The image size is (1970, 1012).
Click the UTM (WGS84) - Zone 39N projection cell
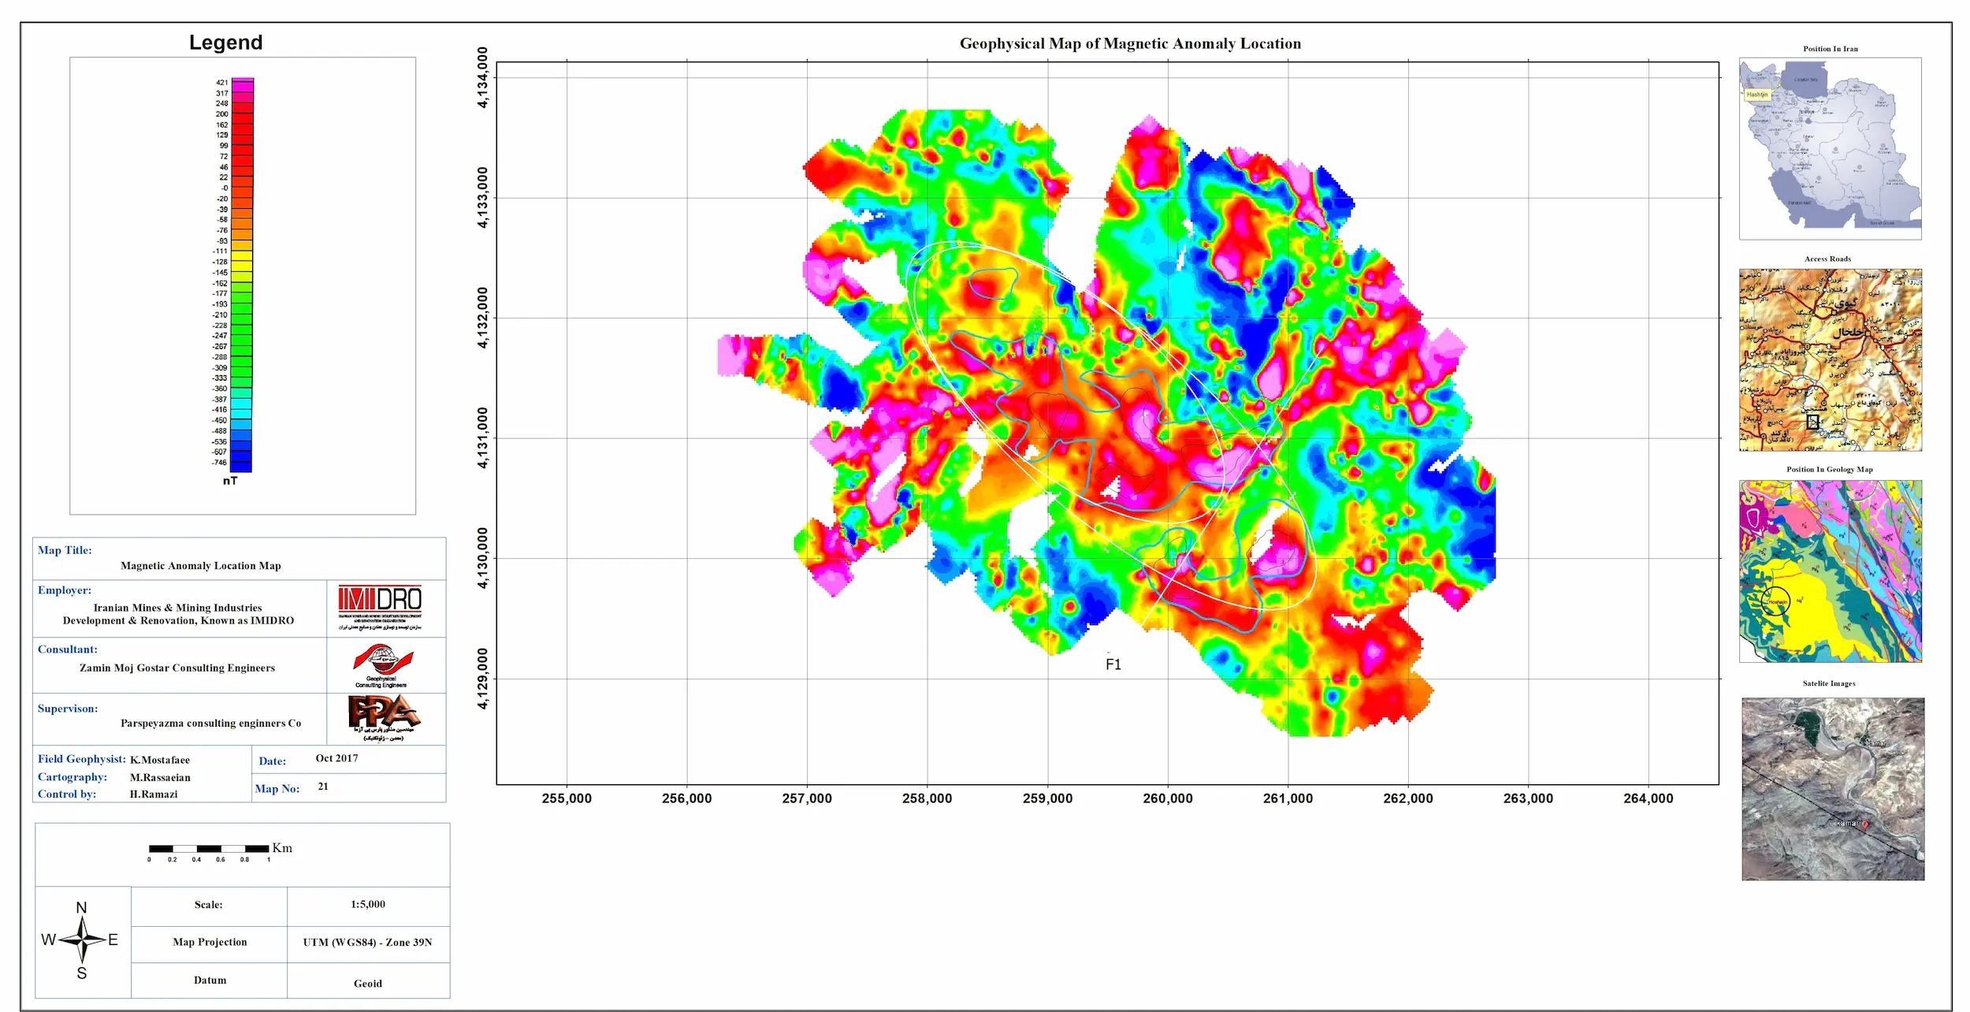[367, 942]
